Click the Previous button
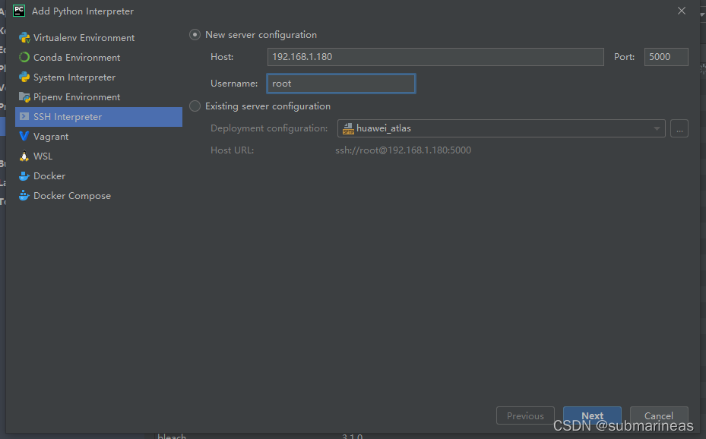 point(525,415)
